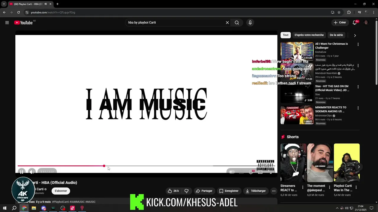
Task: Open the notifications bell
Action: (355, 23)
